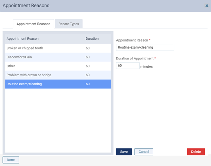211x166 pixels.
Task: Cancel editing the appointment reason
Action: (x=144, y=152)
